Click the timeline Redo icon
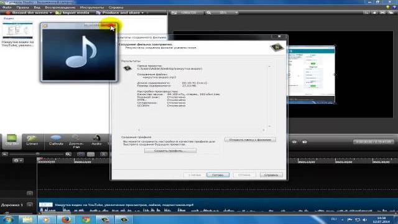This screenshot has width=398, height=224. coord(91,154)
